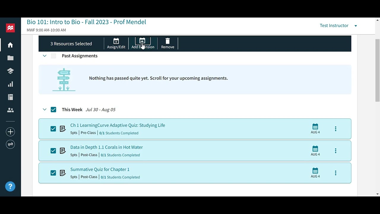Image resolution: width=380 pixels, height=214 pixels.
Task: Click the 'Nothing has passed quite yet' message
Action: [x=159, y=78]
